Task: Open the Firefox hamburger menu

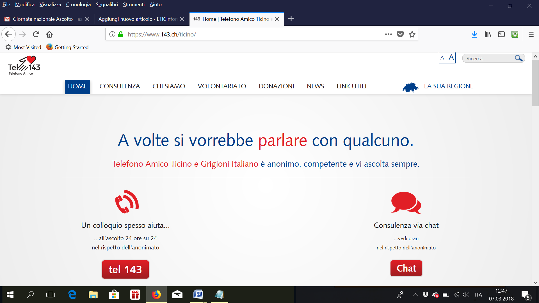Action: tap(531, 34)
